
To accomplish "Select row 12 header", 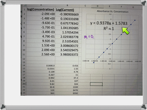I will pyautogui.click(x=24, y=59).
